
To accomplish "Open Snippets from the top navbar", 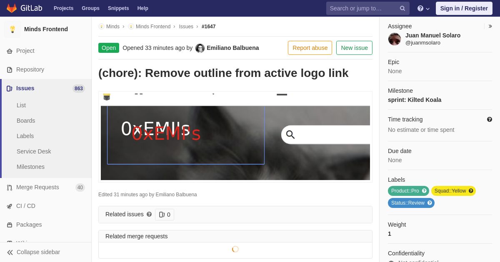I will 118,8.
